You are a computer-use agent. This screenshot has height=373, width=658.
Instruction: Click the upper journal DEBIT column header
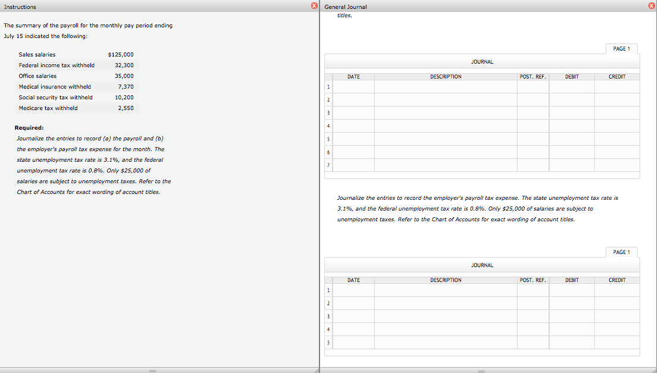[x=572, y=77]
